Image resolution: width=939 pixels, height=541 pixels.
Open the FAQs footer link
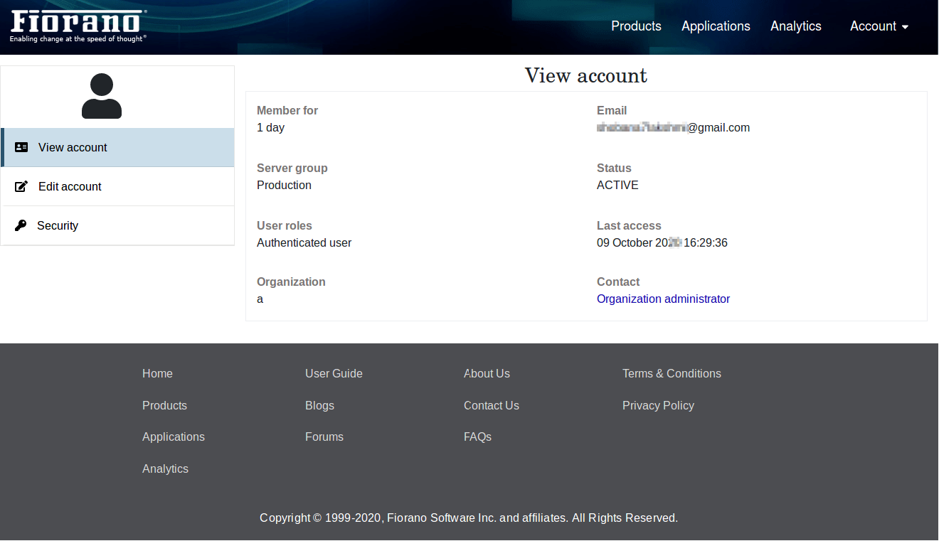tap(477, 437)
